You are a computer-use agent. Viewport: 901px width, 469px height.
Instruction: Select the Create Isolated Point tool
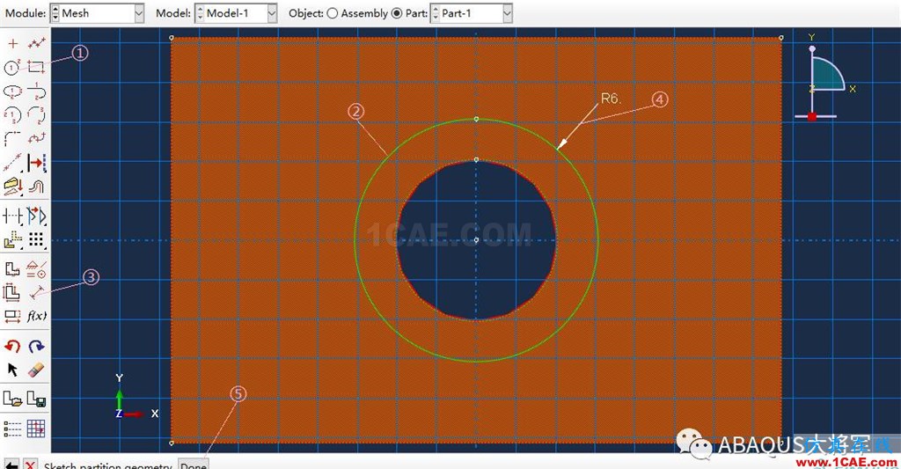click(x=12, y=44)
